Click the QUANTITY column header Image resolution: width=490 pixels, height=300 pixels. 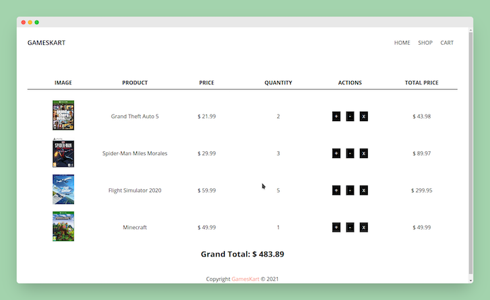pos(278,82)
